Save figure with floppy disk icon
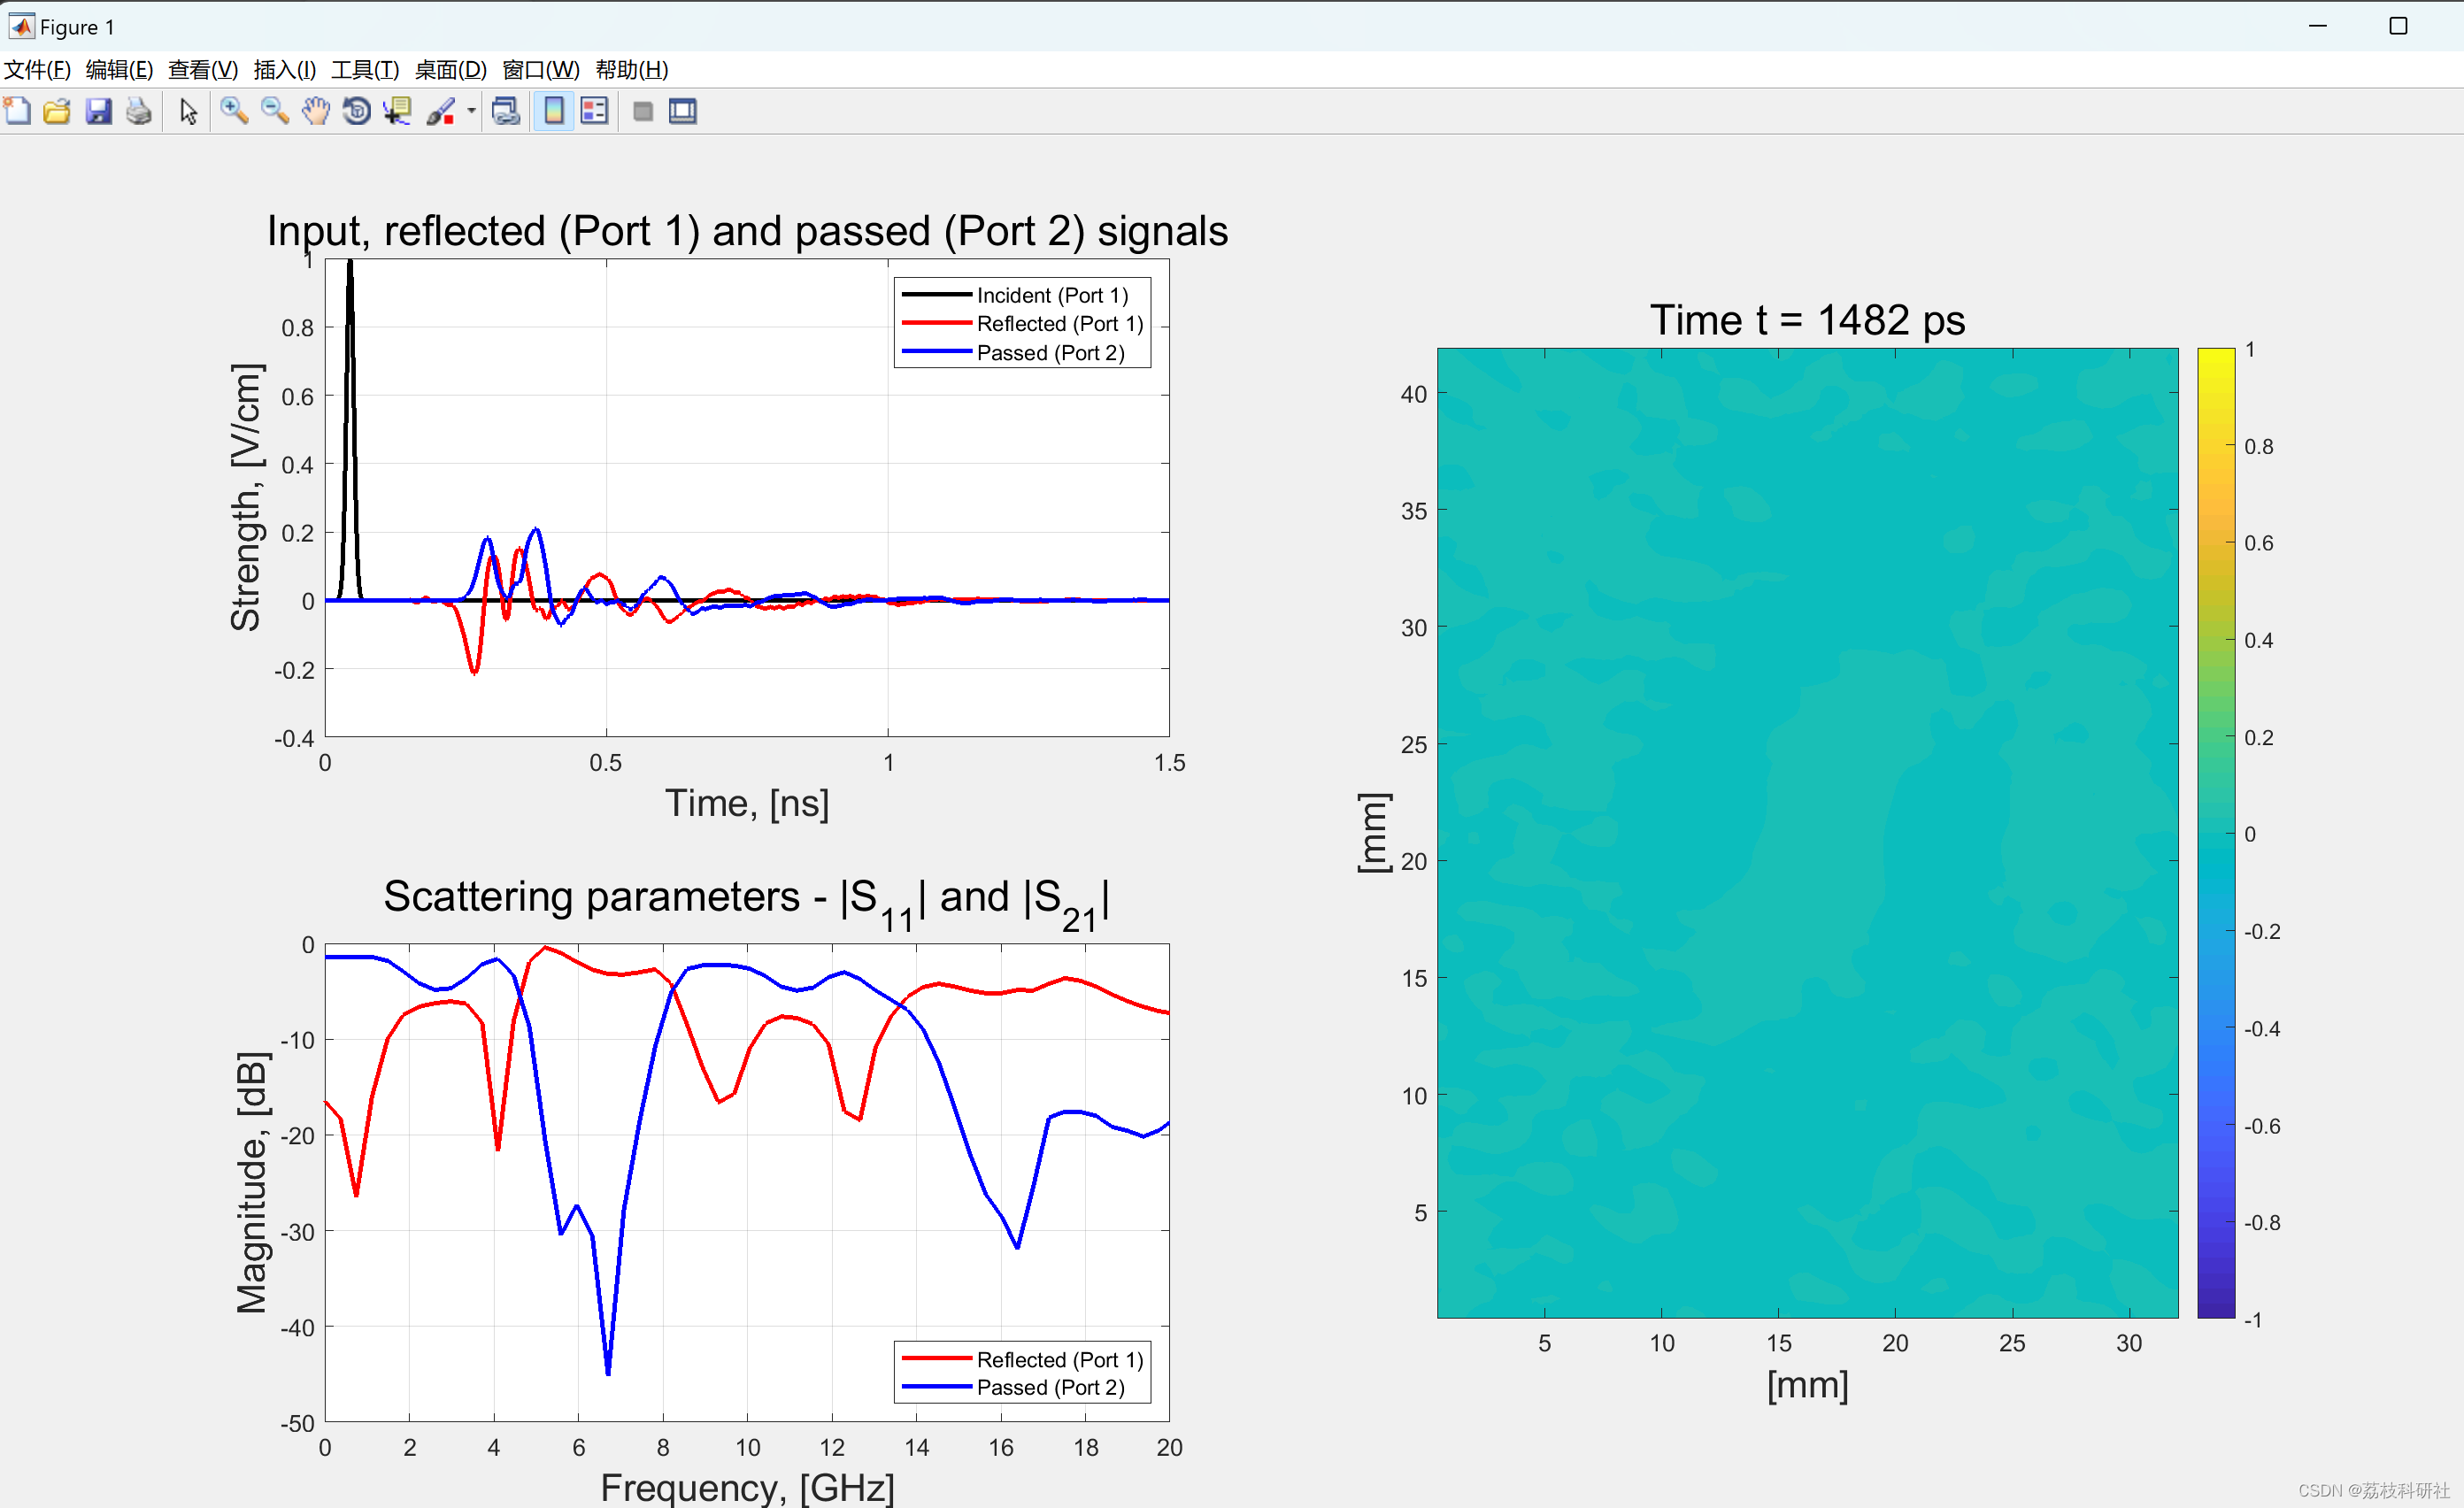 click(x=98, y=111)
